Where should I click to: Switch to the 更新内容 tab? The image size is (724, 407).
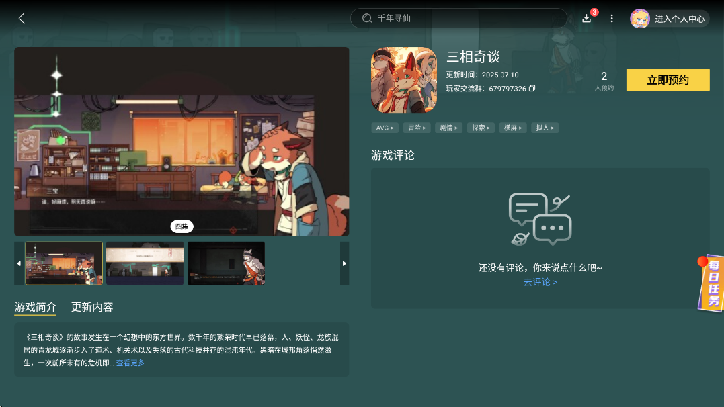click(x=92, y=307)
